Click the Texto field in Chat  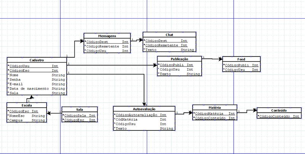[x=152, y=50]
